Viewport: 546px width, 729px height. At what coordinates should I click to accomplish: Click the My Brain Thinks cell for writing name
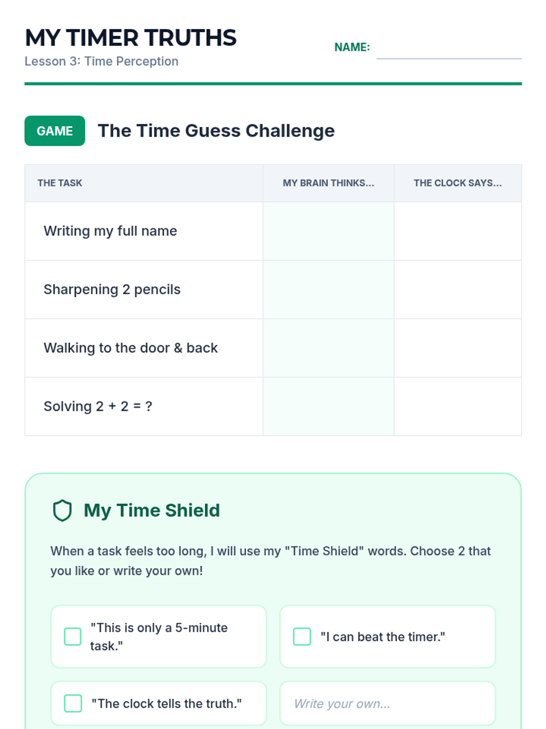(329, 231)
